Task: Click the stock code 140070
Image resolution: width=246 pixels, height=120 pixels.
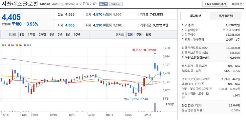Action: pos(45,4)
